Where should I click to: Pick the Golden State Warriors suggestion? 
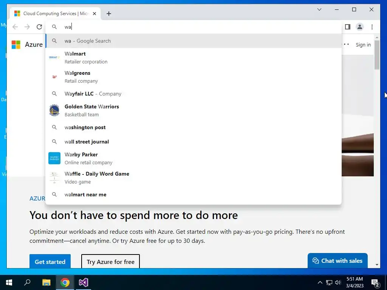[x=193, y=111]
